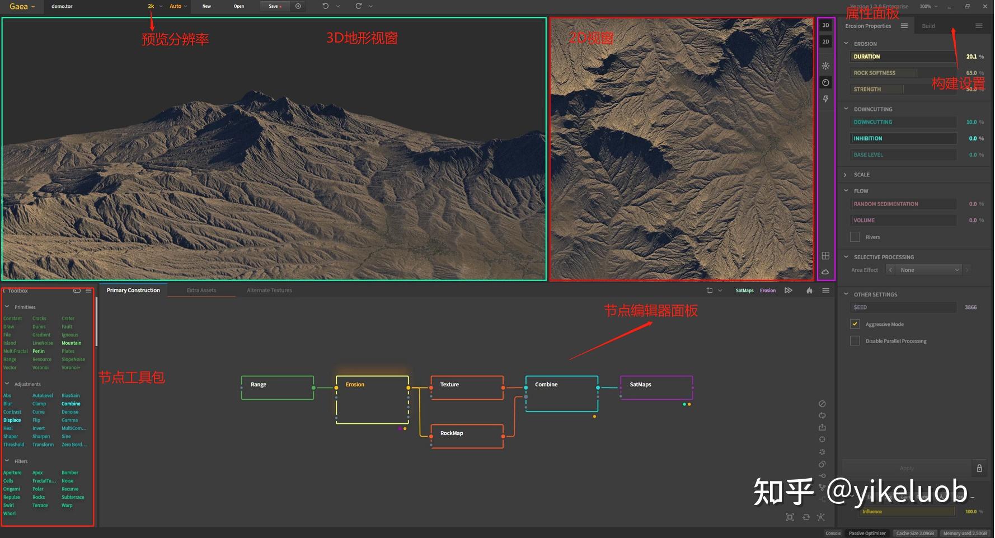This screenshot has width=995, height=538.
Task: Open the Auto build mode dropdown
Action: 178,6
